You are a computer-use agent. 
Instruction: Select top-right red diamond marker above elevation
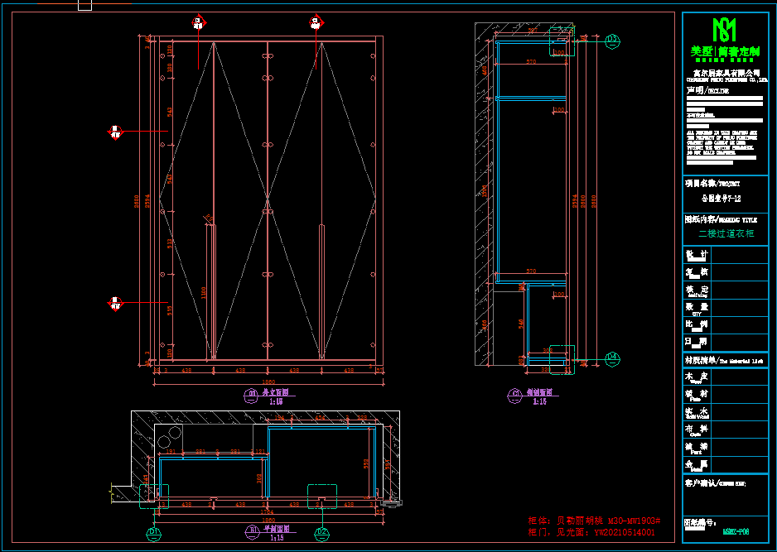(x=316, y=23)
